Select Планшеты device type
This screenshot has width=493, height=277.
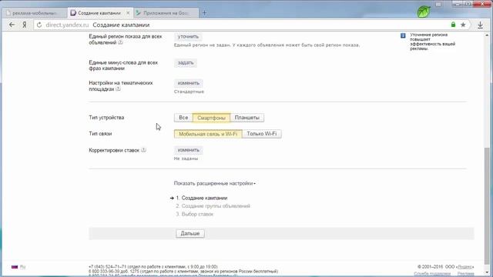click(x=247, y=118)
